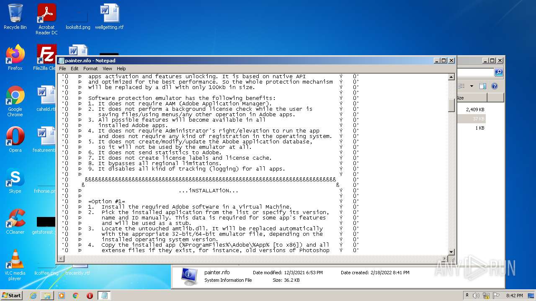
Task: Show hidden tray icons arrow
Action: pyautogui.click(x=467, y=295)
